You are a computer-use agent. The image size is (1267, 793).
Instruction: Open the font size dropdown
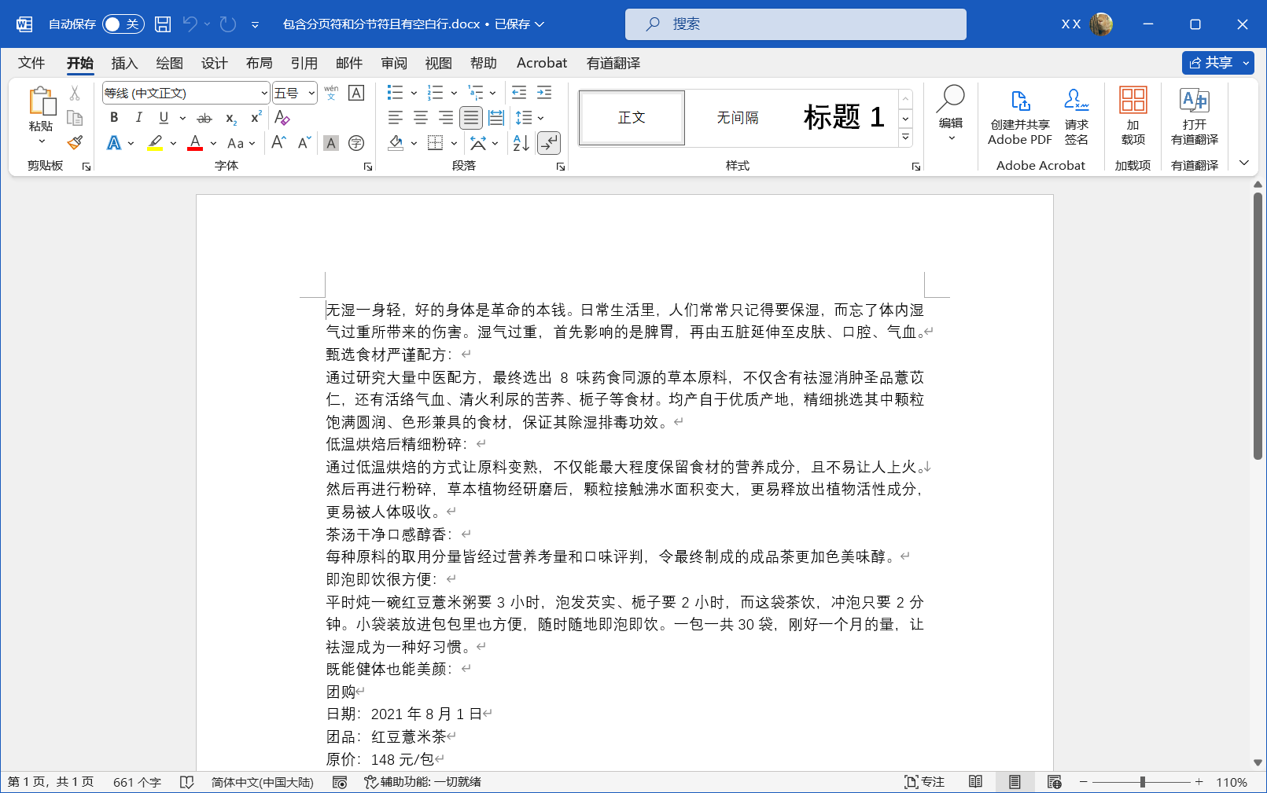click(x=311, y=94)
